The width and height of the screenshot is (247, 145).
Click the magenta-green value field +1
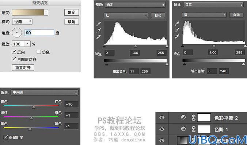click(71, 115)
